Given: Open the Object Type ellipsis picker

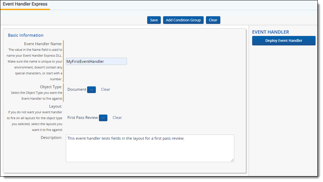Looking at the screenshot, I should [91, 89].
